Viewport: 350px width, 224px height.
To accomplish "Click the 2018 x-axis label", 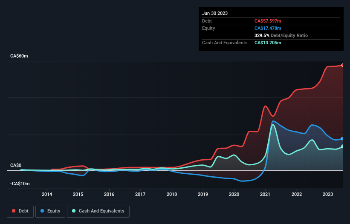I will point(172,194).
